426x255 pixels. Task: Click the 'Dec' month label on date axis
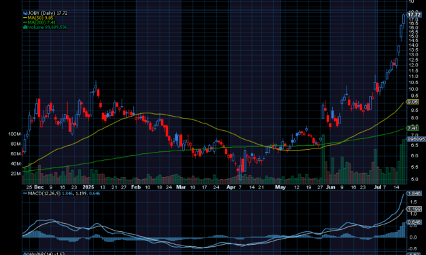tap(39, 187)
